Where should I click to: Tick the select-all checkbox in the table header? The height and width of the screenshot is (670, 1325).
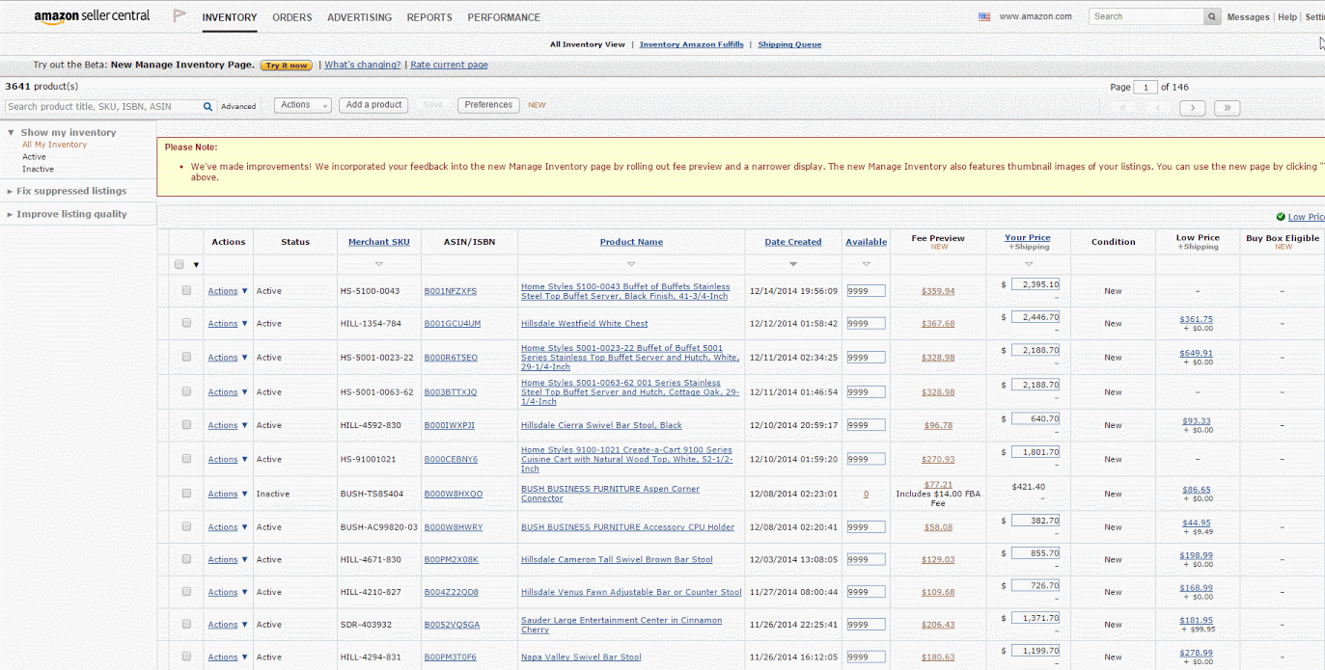pos(179,264)
